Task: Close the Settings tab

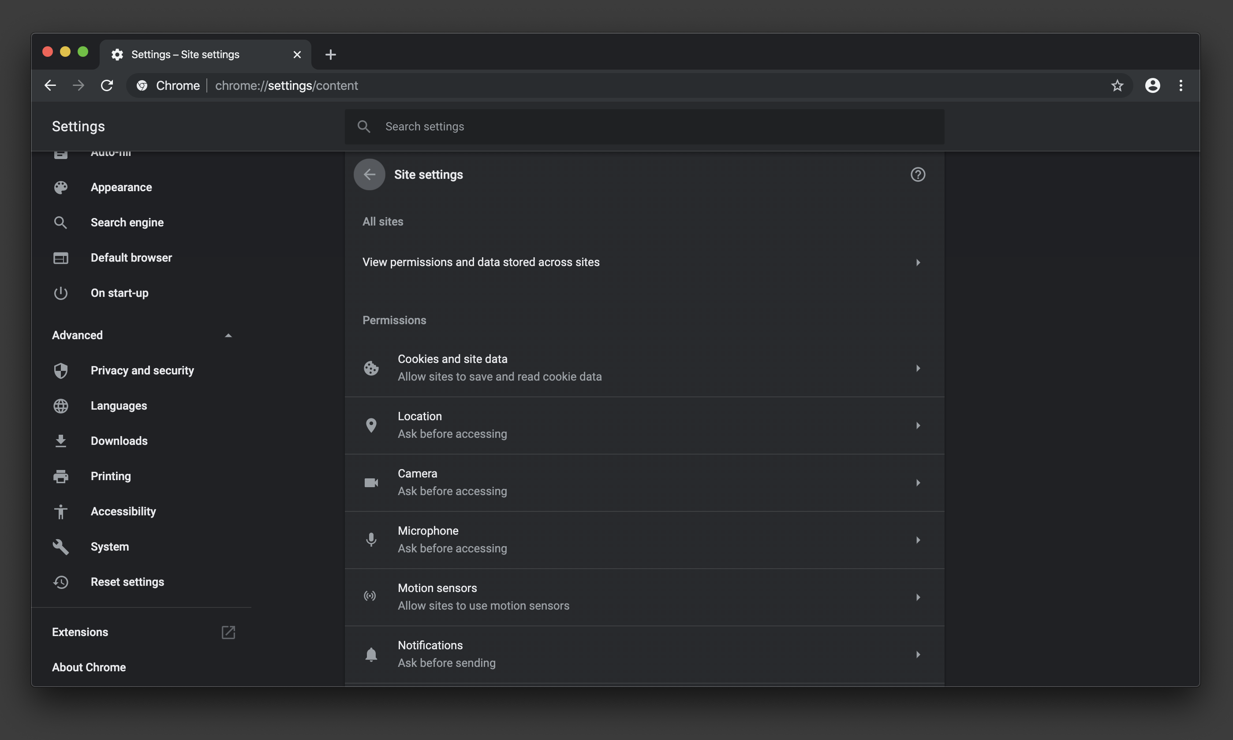Action: click(297, 54)
